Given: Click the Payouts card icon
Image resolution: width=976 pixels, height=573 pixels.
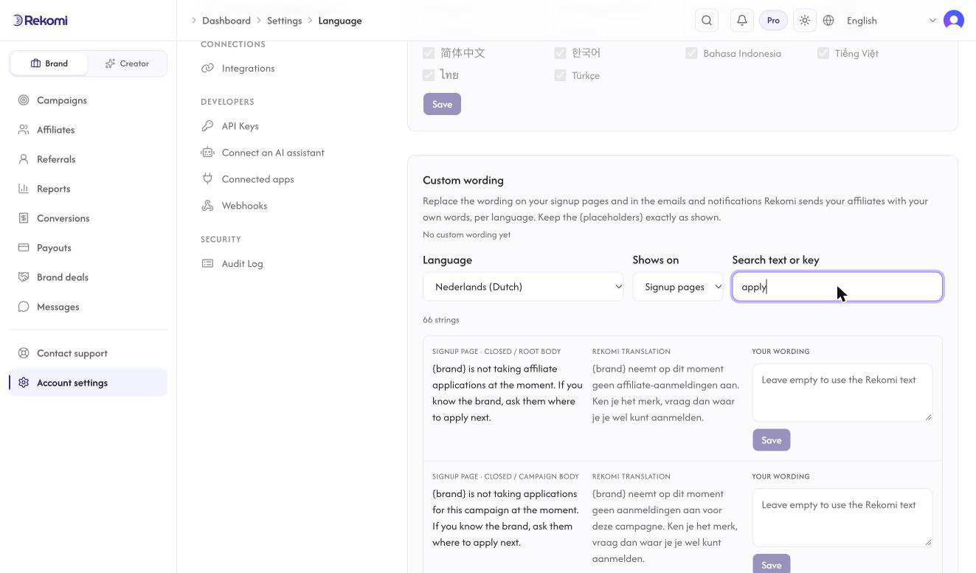Looking at the screenshot, I should coord(24,248).
